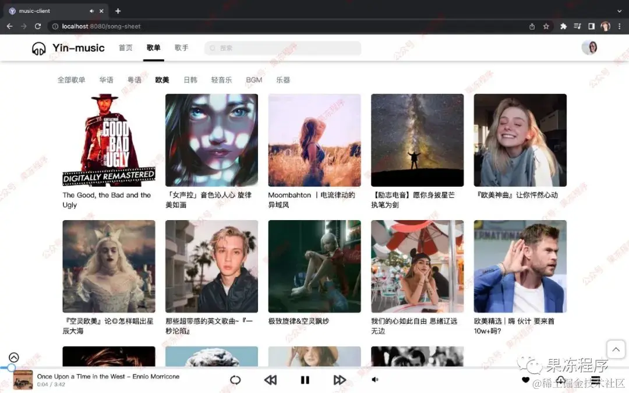Click the browser extensions puzzle icon
The width and height of the screenshot is (629, 393).
pyautogui.click(x=563, y=26)
